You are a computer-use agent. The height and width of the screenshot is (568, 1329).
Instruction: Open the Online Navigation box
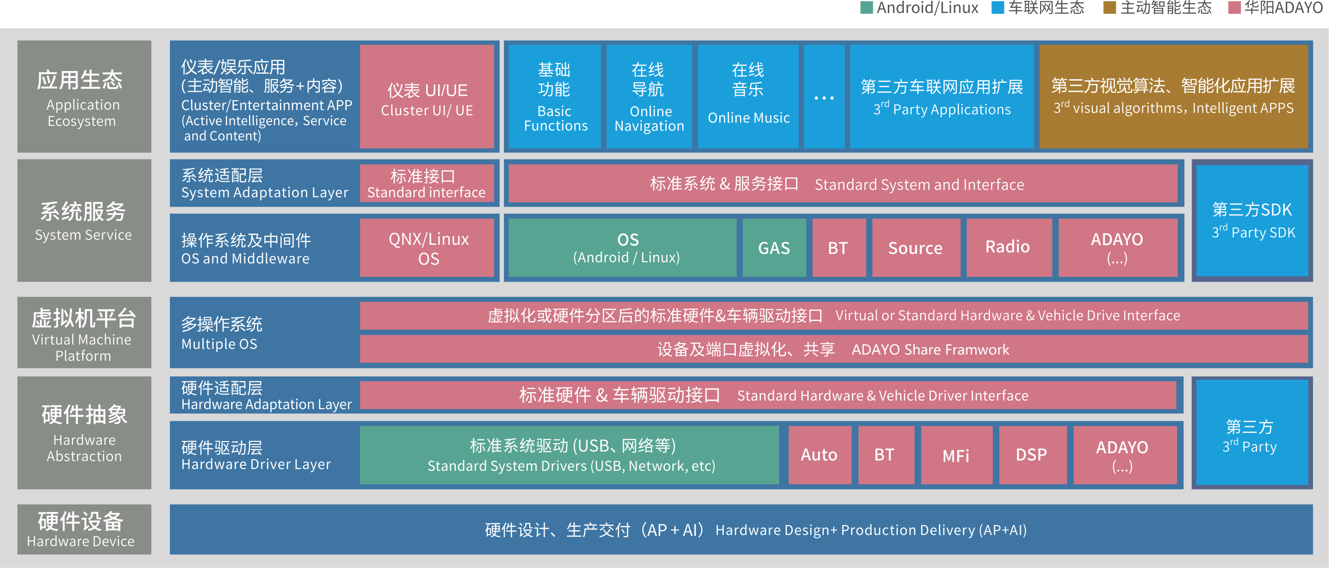point(649,97)
